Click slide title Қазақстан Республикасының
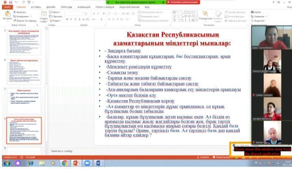The height and width of the screenshot is (169, 292). [173, 35]
